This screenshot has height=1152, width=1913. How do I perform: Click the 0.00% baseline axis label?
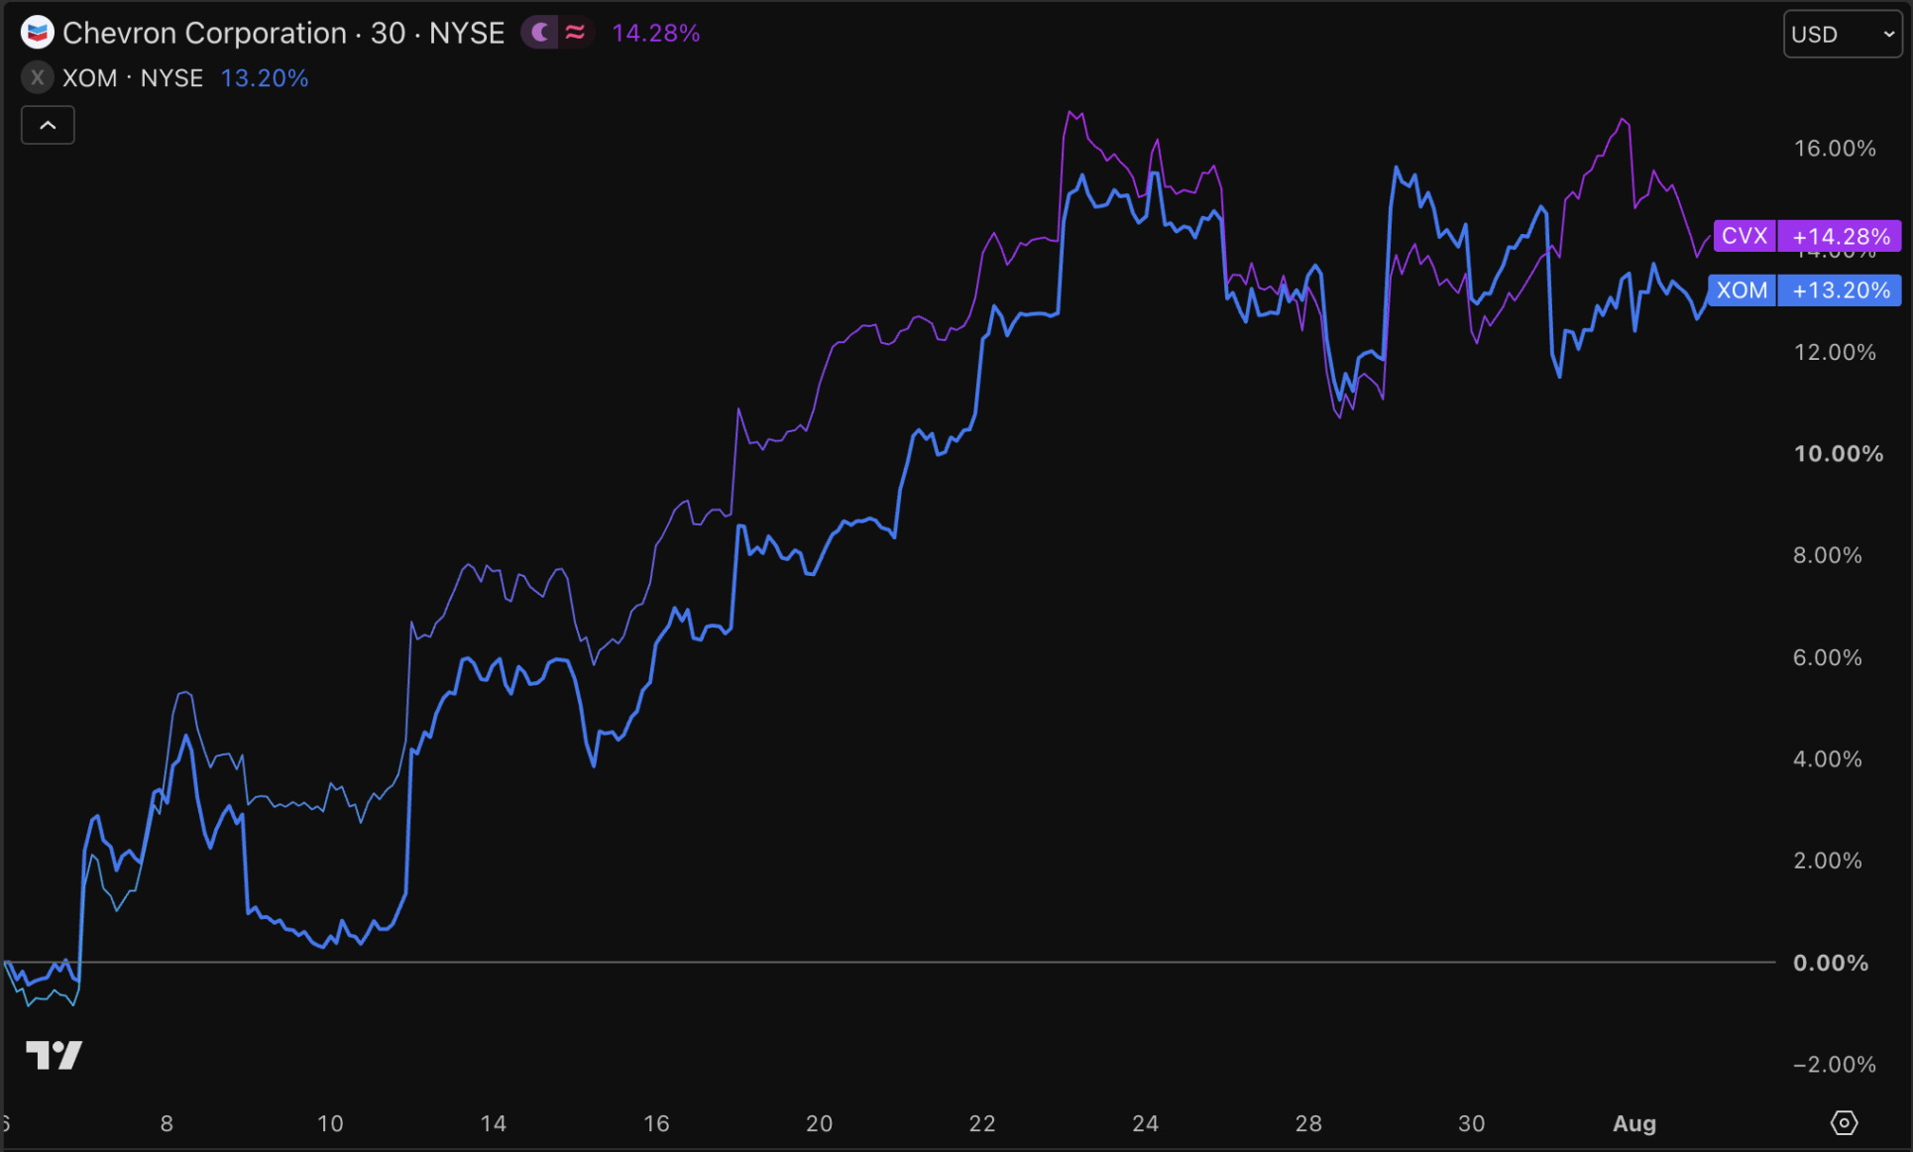1831,963
